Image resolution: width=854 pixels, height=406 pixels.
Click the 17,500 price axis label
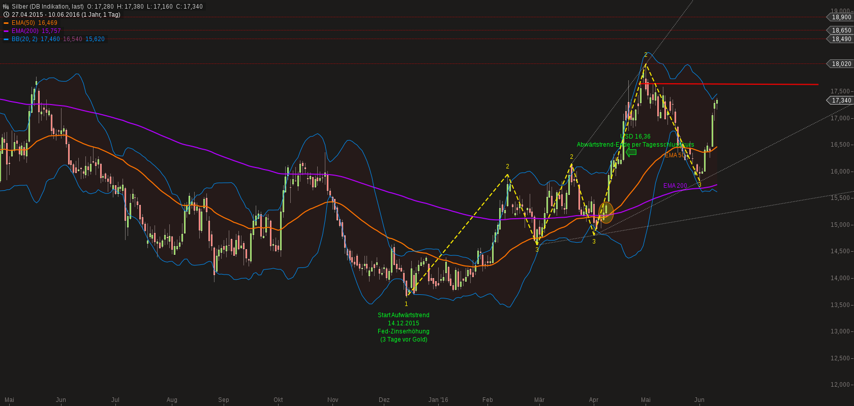point(840,91)
